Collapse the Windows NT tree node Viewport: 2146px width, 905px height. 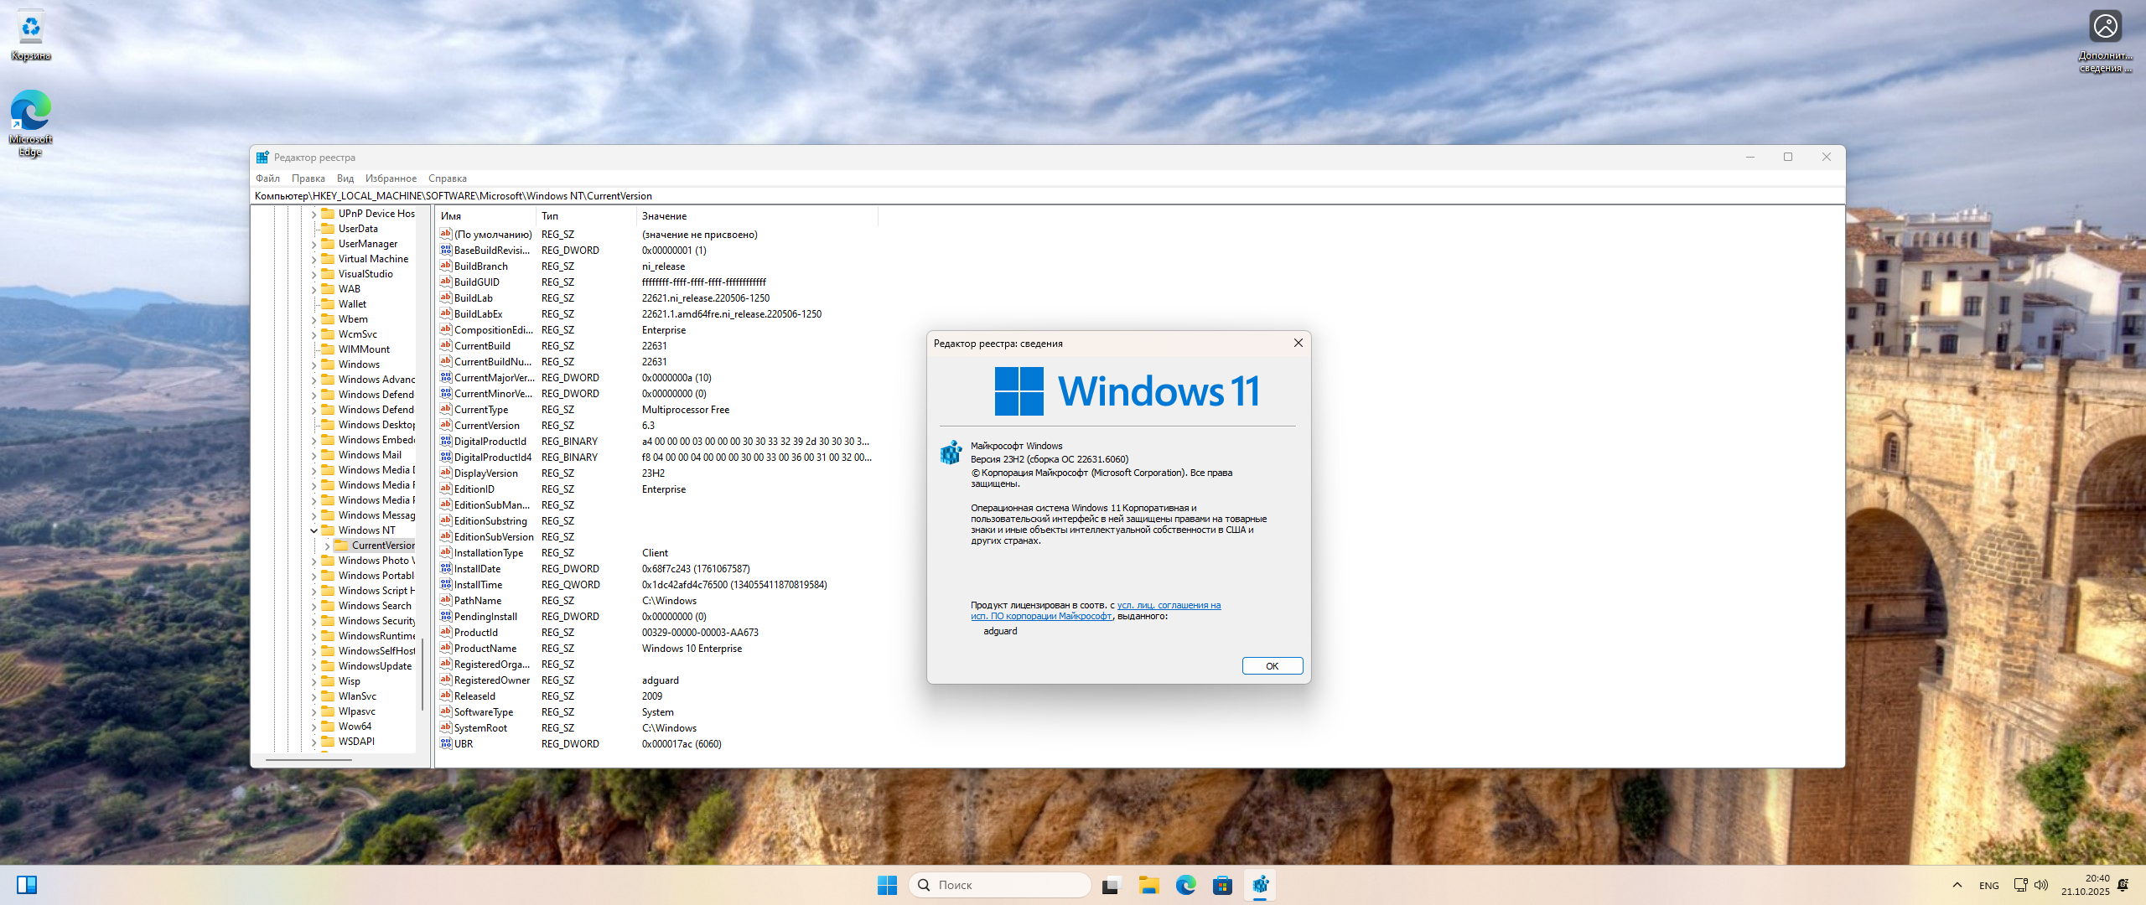[x=314, y=530]
